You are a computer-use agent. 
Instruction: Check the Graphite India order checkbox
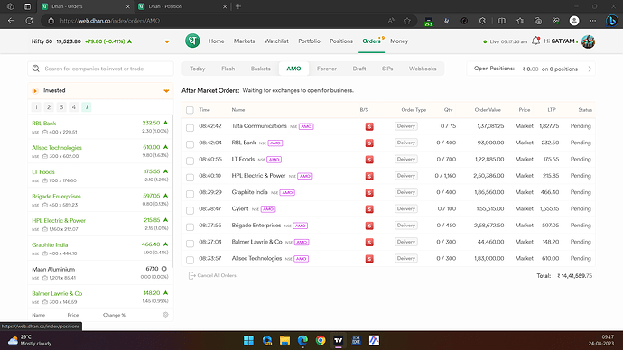point(190,194)
